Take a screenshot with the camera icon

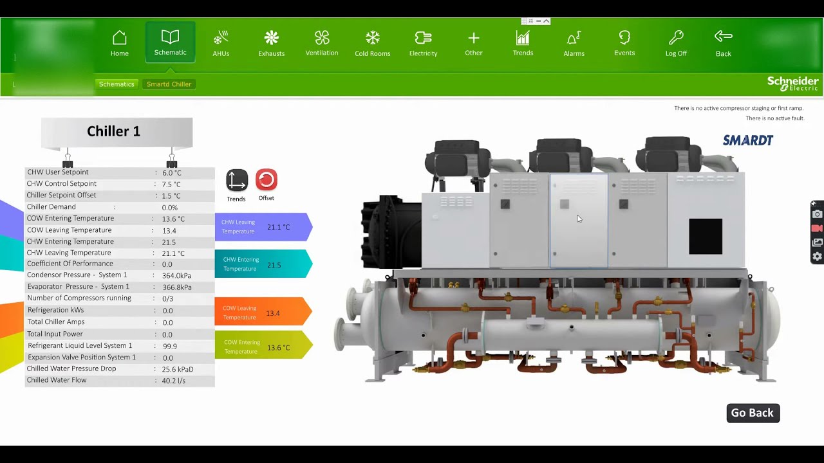(817, 214)
